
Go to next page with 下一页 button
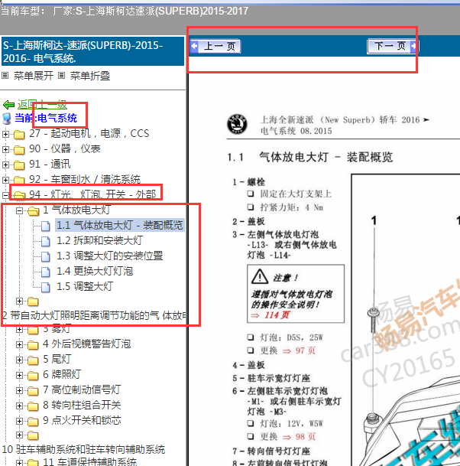[x=393, y=46]
